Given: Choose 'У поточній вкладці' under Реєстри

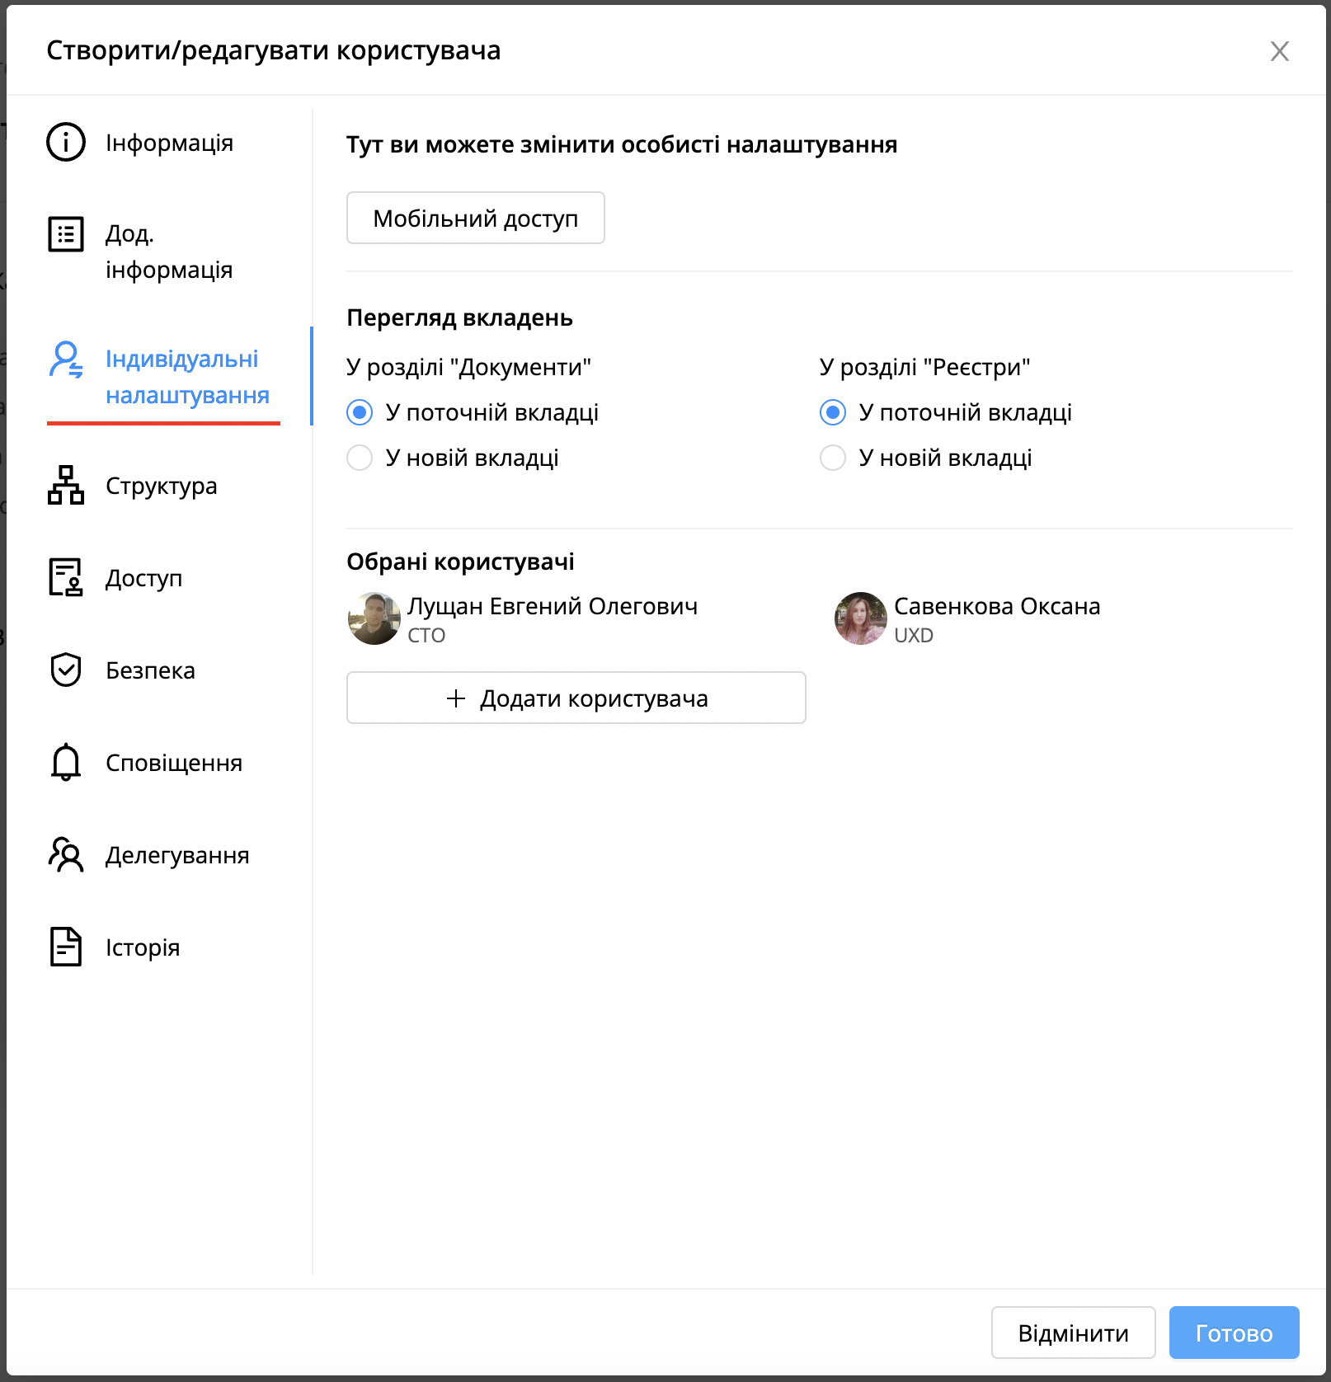Looking at the screenshot, I should click(833, 412).
